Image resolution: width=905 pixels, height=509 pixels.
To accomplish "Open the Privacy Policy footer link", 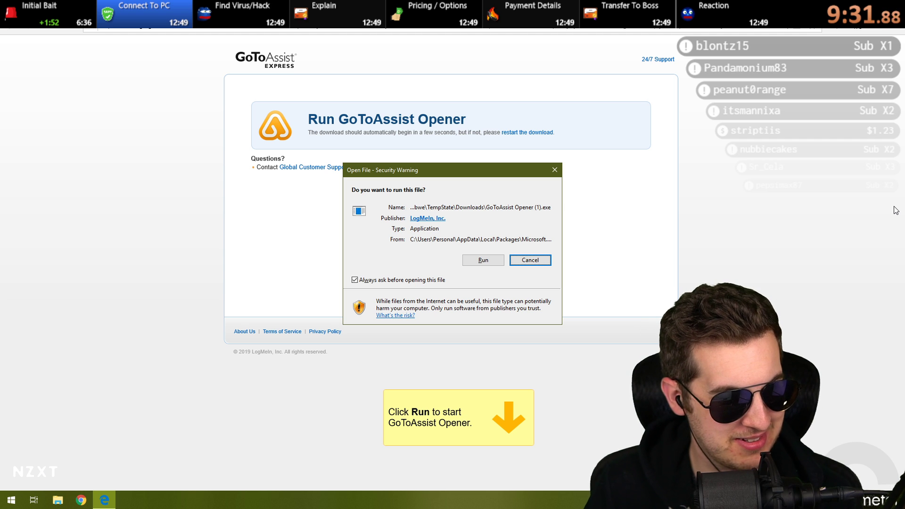I will point(325,331).
